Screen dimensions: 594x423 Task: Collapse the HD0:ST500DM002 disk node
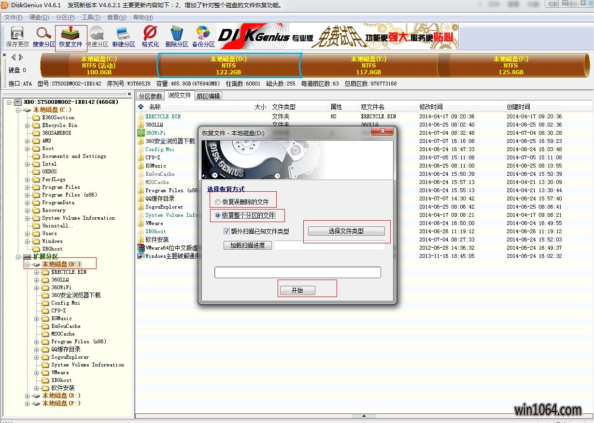pos(9,102)
